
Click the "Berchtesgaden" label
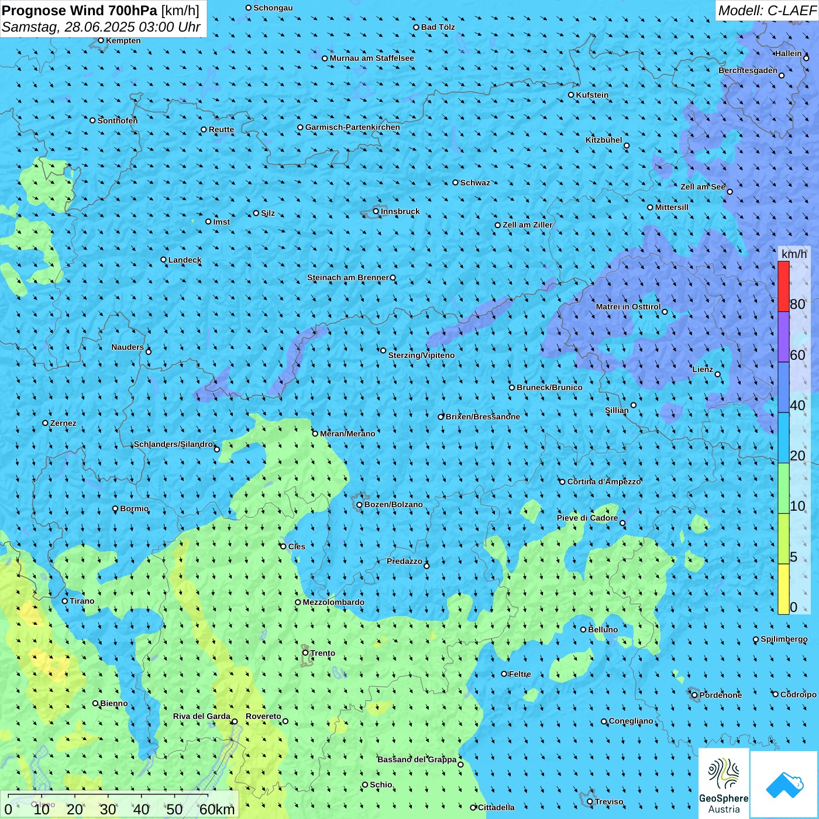tap(748, 70)
